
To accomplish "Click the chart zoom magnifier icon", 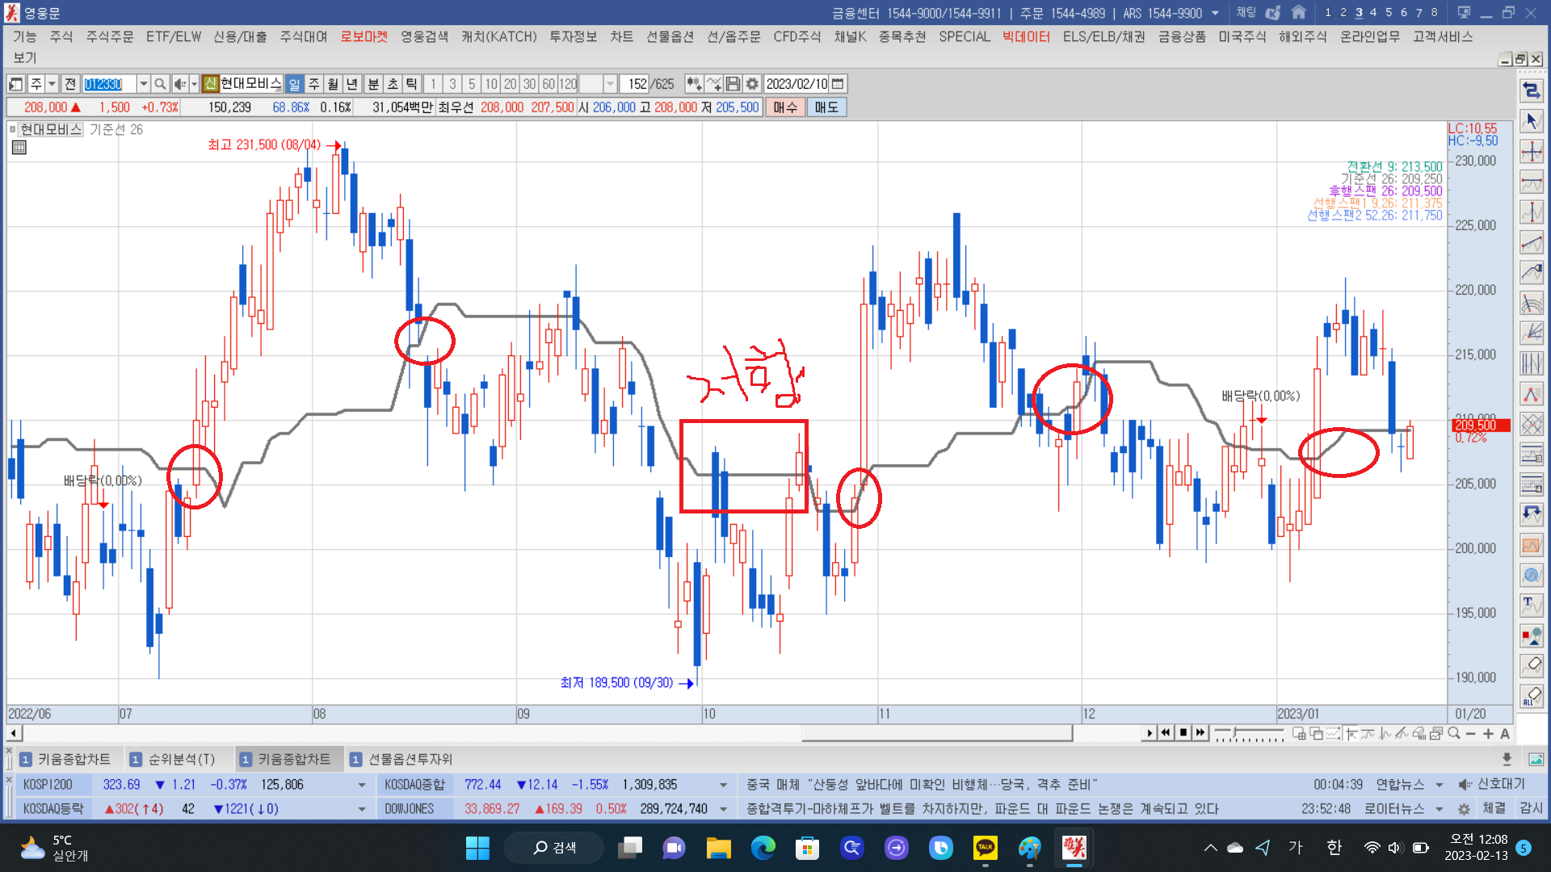I will (1454, 733).
